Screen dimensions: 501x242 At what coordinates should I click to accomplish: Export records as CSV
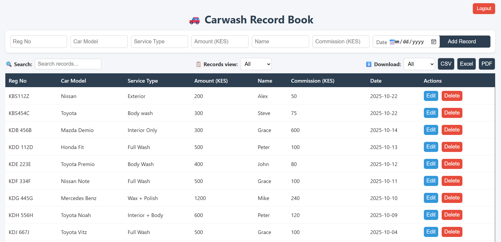click(x=446, y=64)
